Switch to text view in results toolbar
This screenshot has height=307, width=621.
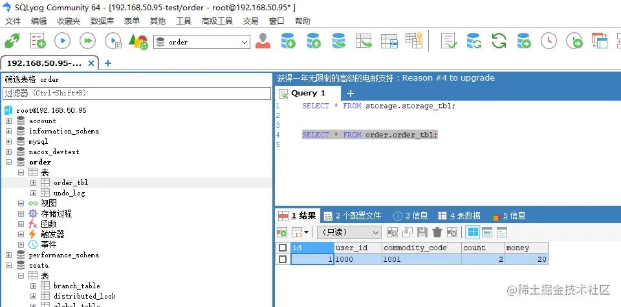click(x=502, y=232)
